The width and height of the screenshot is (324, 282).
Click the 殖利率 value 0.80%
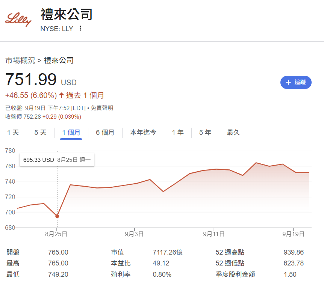[162, 274]
